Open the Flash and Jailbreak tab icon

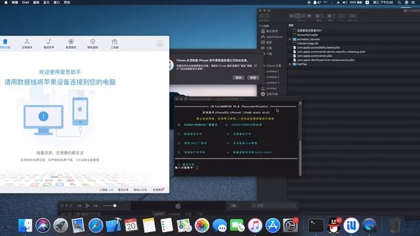pyautogui.click(x=93, y=44)
